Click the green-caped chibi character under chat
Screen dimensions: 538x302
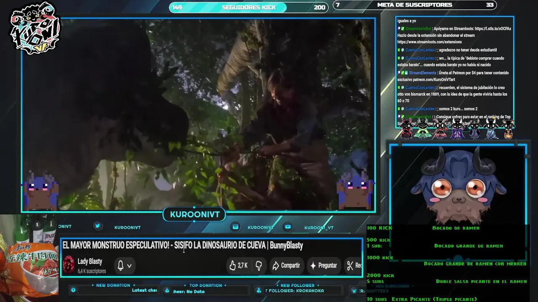click(x=423, y=129)
